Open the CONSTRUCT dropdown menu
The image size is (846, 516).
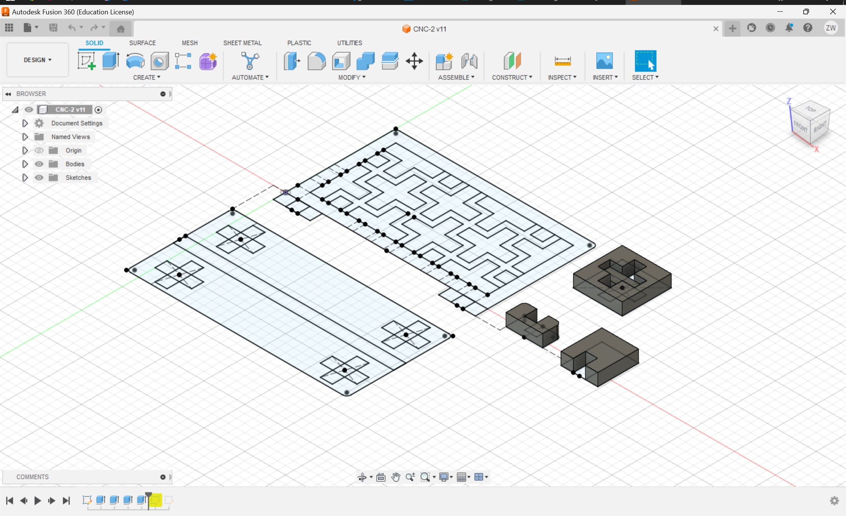512,77
